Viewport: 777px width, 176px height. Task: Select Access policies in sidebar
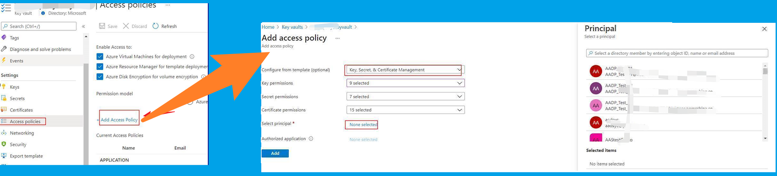[25, 121]
